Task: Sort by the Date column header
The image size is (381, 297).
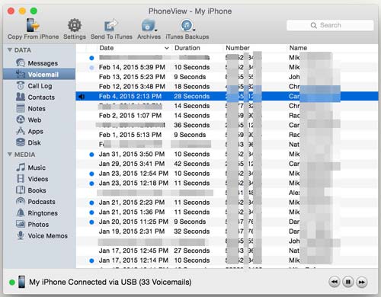Action: [134, 48]
